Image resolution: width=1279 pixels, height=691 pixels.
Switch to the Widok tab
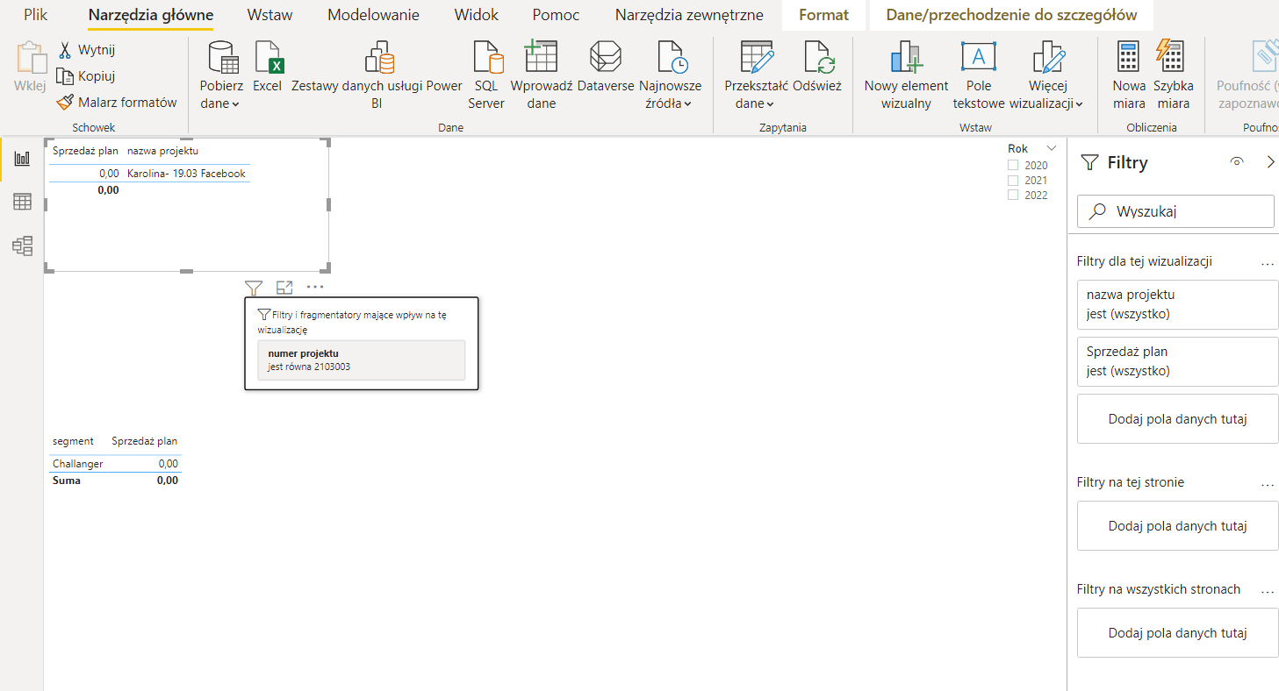(x=477, y=15)
